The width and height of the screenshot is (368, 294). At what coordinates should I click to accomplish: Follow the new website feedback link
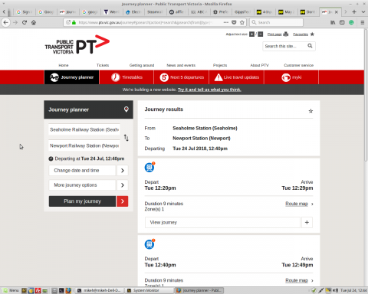tap(209, 90)
